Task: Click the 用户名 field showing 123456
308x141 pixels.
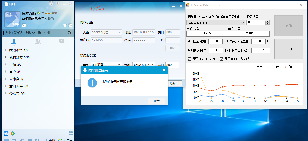Action: tap(106, 40)
